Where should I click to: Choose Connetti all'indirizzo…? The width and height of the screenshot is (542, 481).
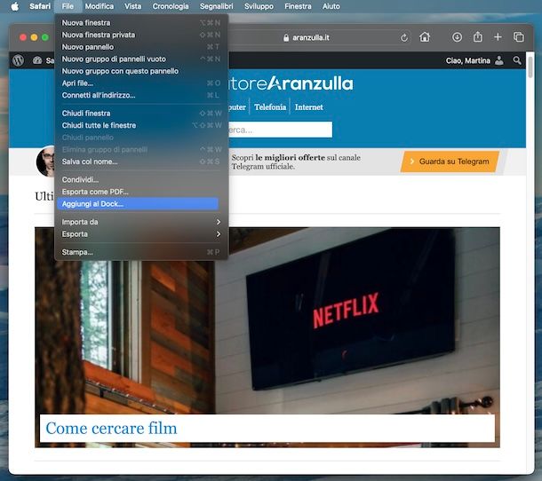[x=141, y=95]
